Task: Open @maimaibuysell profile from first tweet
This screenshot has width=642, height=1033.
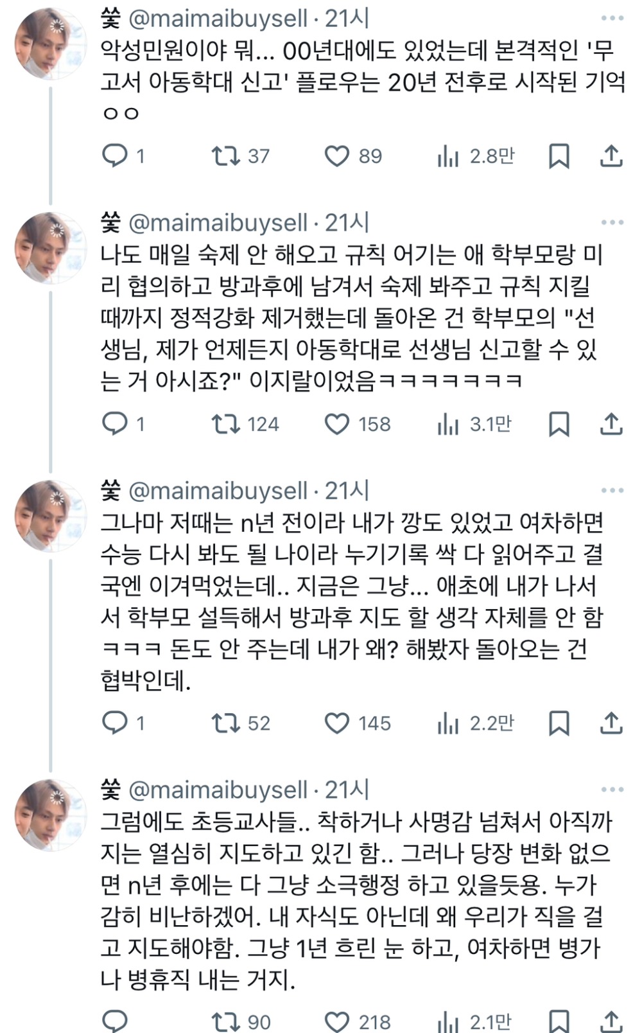Action: pos(218,19)
